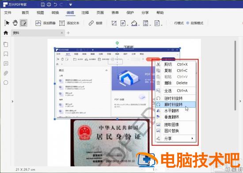Click the vertical document scrollbar
The height and width of the screenshot is (173, 243).
coord(235,75)
